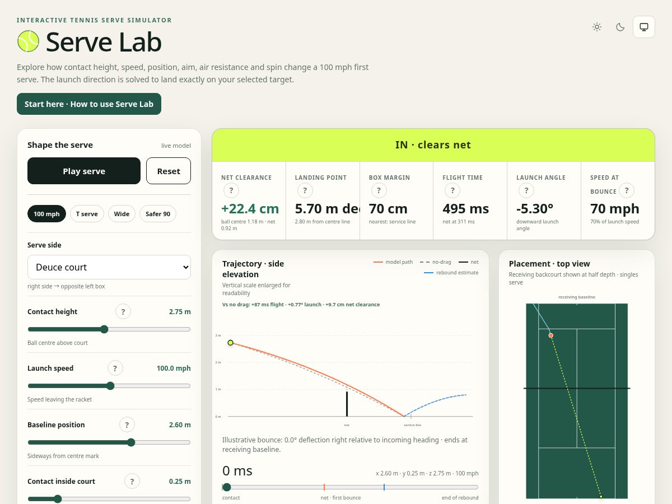Click the +22.4 cm net clearance value
This screenshot has width=672, height=504.
(250, 209)
